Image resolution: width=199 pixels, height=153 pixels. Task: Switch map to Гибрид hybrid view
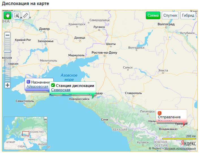click(188, 15)
